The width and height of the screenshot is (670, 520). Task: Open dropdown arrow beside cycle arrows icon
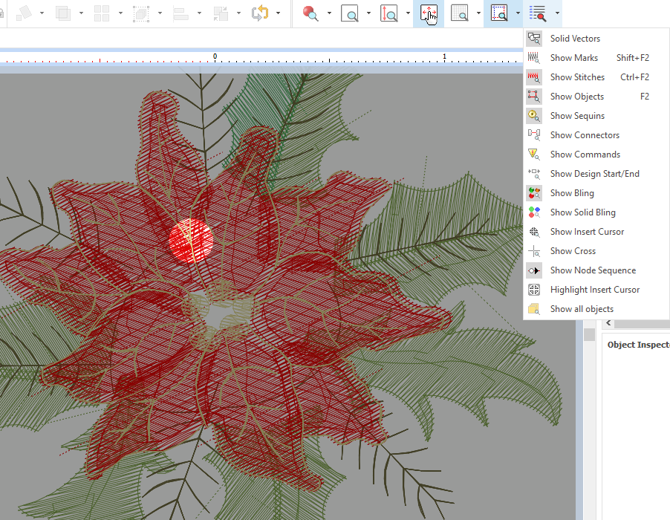click(x=278, y=13)
